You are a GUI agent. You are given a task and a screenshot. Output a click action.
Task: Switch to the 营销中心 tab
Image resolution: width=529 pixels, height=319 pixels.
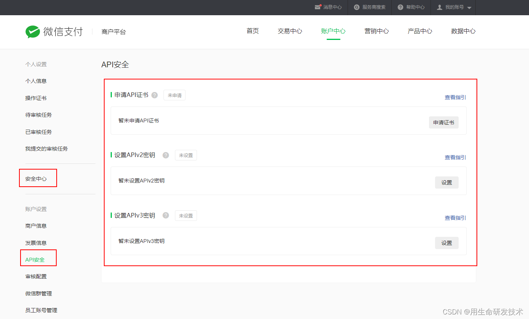click(376, 31)
